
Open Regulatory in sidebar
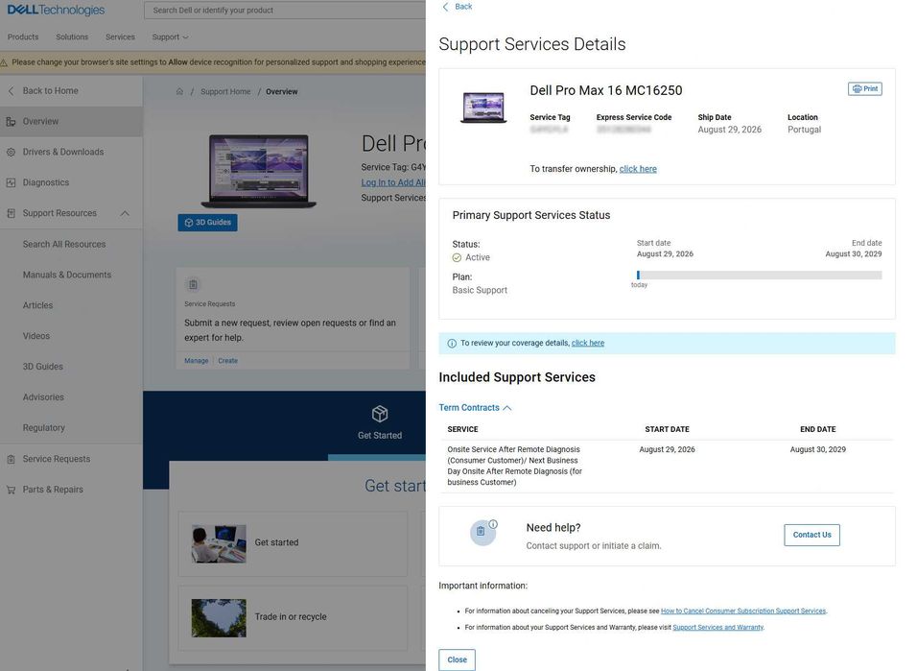point(44,428)
